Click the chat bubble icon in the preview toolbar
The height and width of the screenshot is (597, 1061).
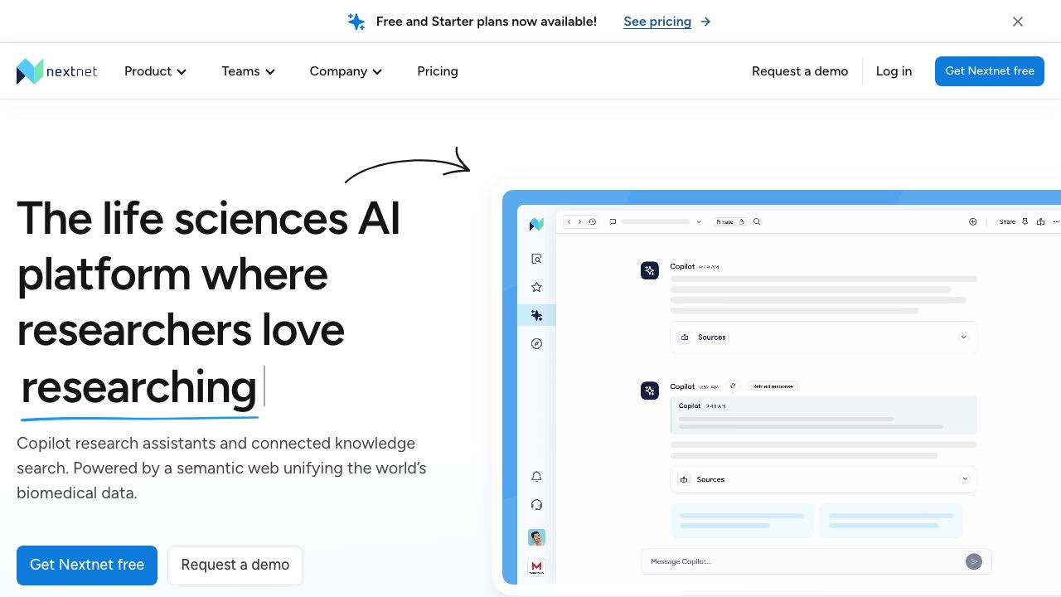(613, 221)
